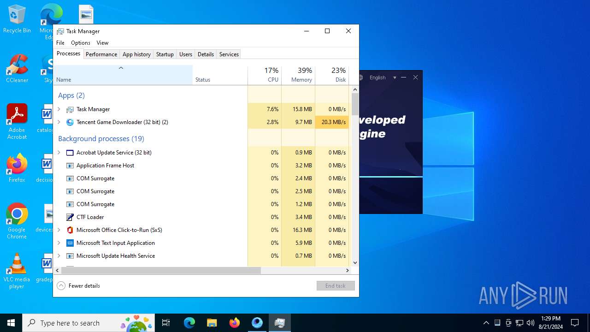Click Status column header
Screen dimensions: 590x332
click(220, 75)
